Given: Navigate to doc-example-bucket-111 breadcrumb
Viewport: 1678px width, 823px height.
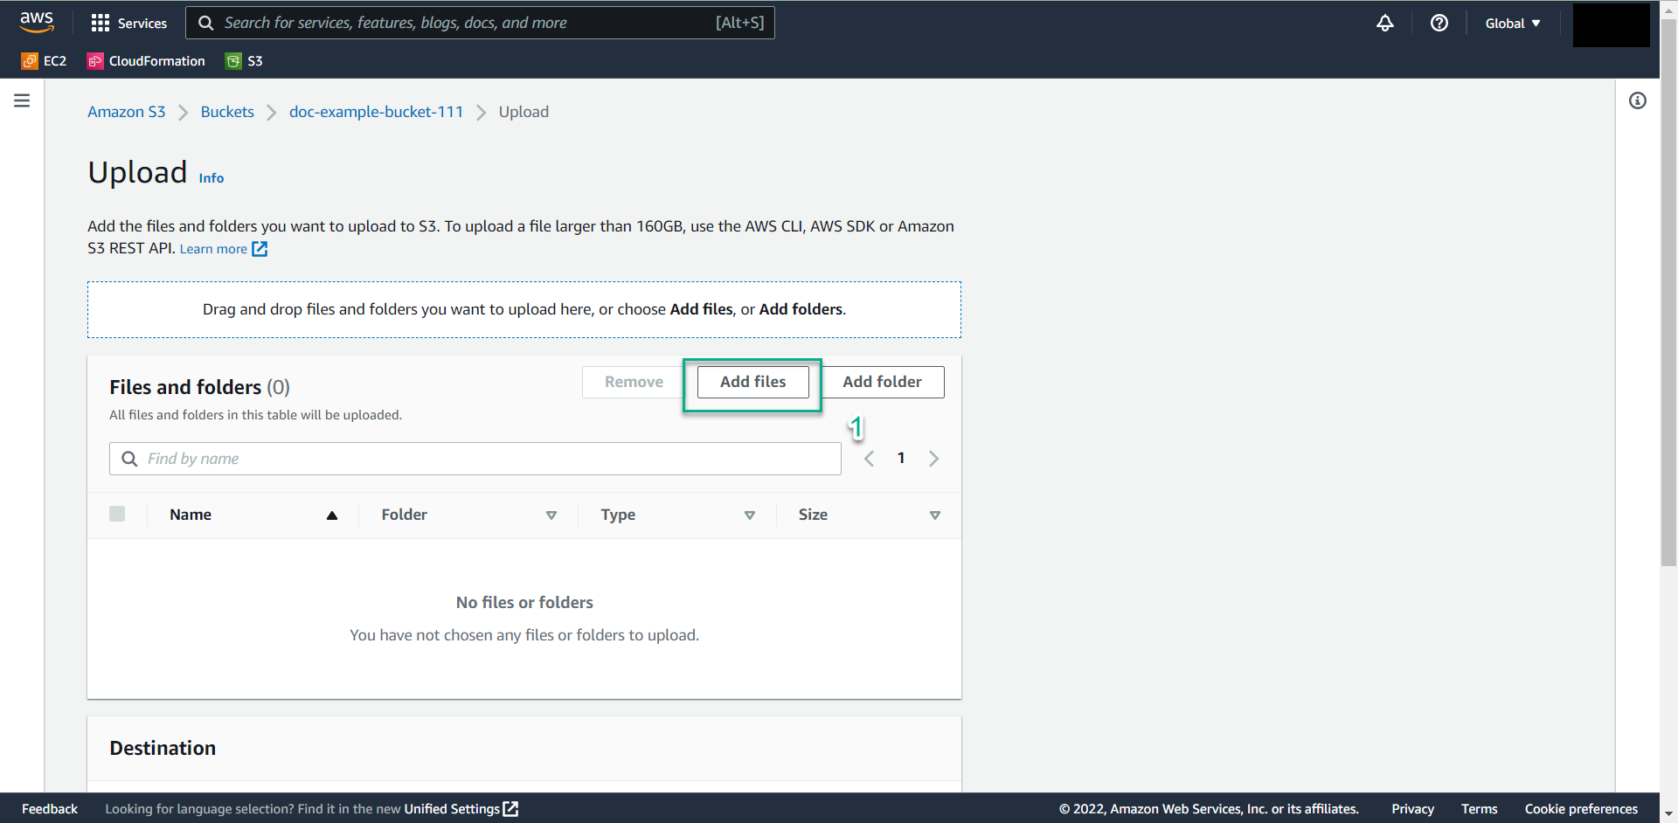Looking at the screenshot, I should (x=376, y=112).
